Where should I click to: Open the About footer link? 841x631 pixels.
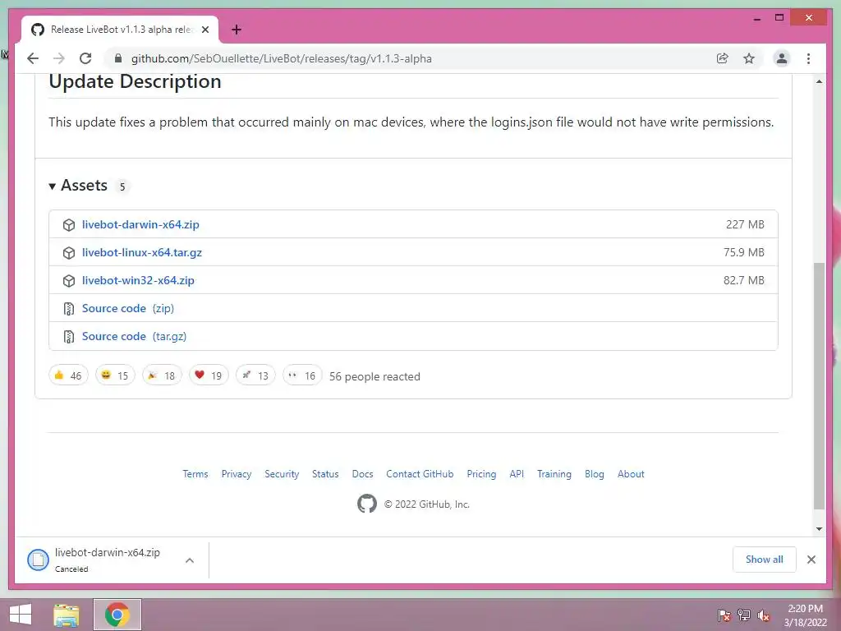point(631,474)
